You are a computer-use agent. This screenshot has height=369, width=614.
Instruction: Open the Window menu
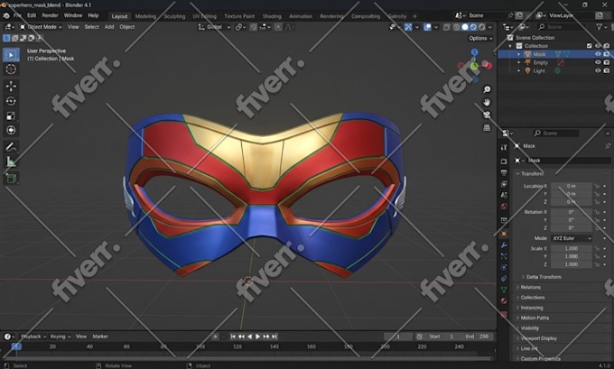click(73, 15)
